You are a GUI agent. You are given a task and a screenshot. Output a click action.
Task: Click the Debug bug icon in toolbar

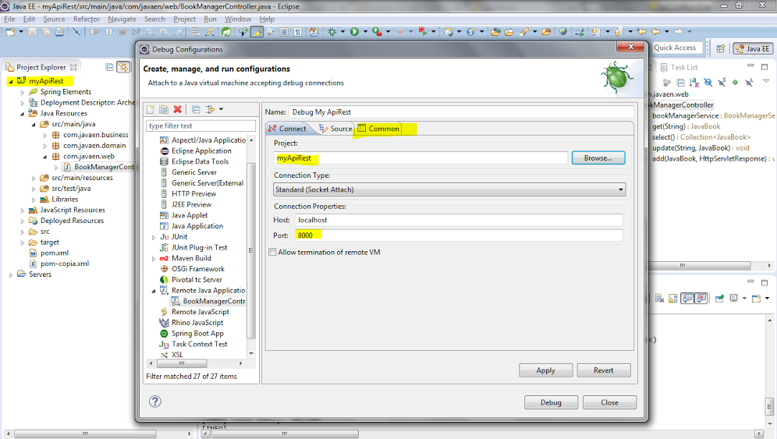[332, 32]
